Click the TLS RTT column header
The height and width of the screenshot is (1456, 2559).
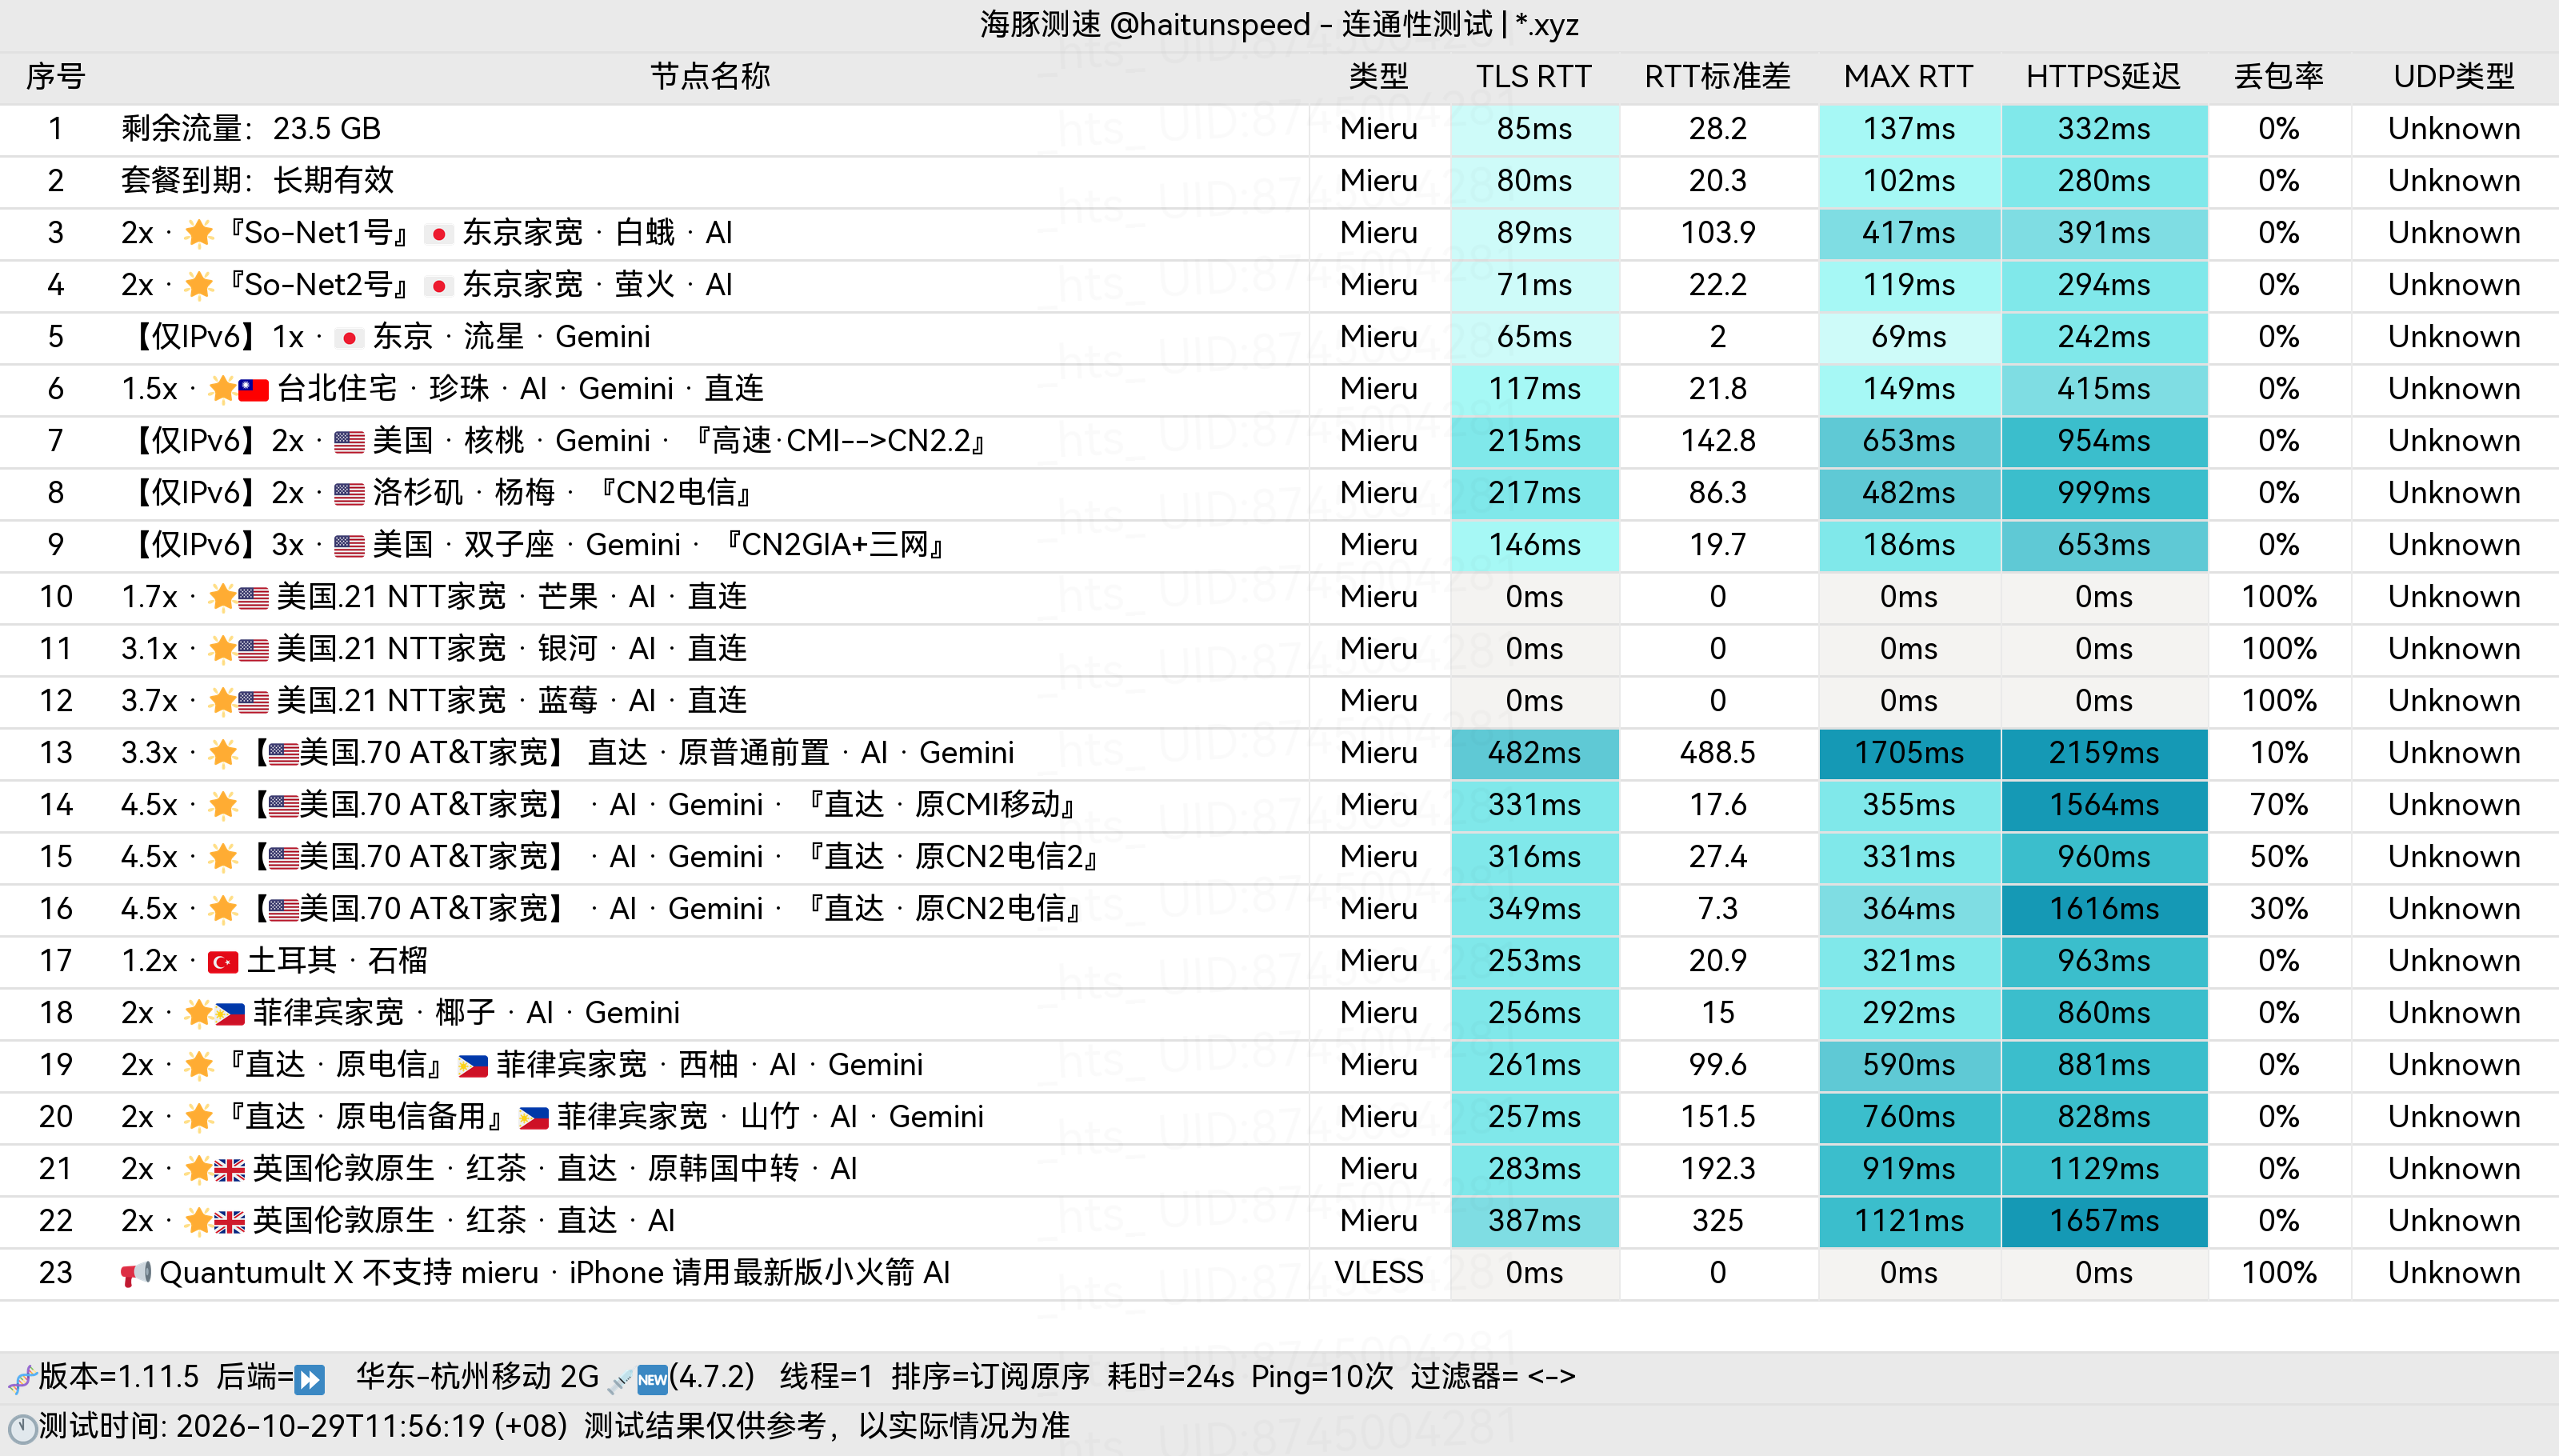pyautogui.click(x=1533, y=77)
